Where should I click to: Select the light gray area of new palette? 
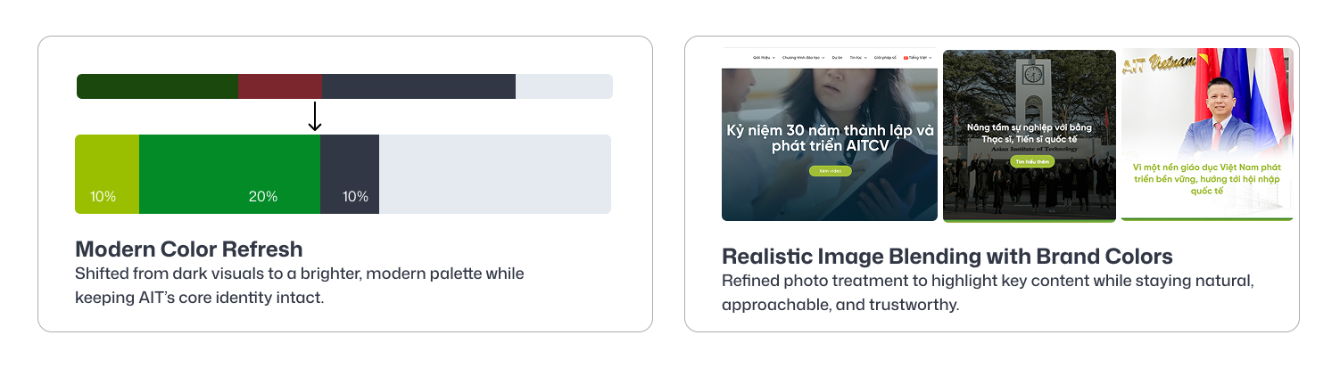(x=495, y=174)
